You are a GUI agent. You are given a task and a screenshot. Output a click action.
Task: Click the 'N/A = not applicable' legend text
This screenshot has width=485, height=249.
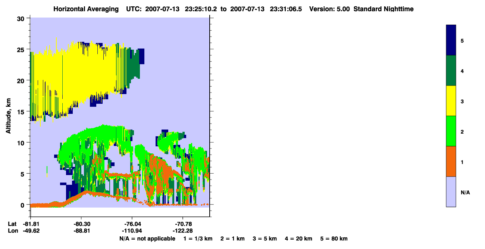(x=147, y=239)
